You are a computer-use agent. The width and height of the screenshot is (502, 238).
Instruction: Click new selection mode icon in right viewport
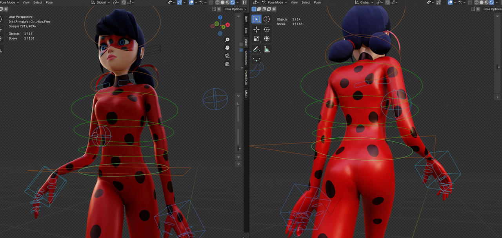click(254, 9)
